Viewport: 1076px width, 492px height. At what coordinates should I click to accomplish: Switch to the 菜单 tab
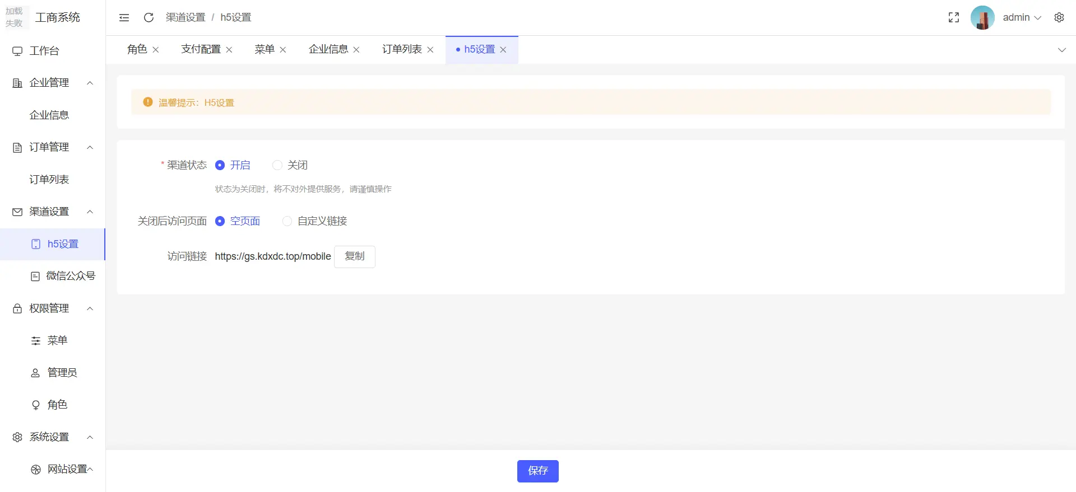tap(265, 49)
